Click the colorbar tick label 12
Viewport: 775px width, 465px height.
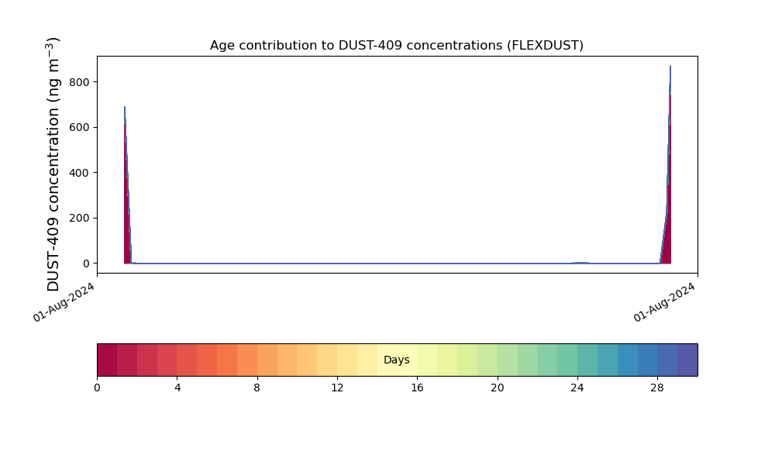pos(337,387)
